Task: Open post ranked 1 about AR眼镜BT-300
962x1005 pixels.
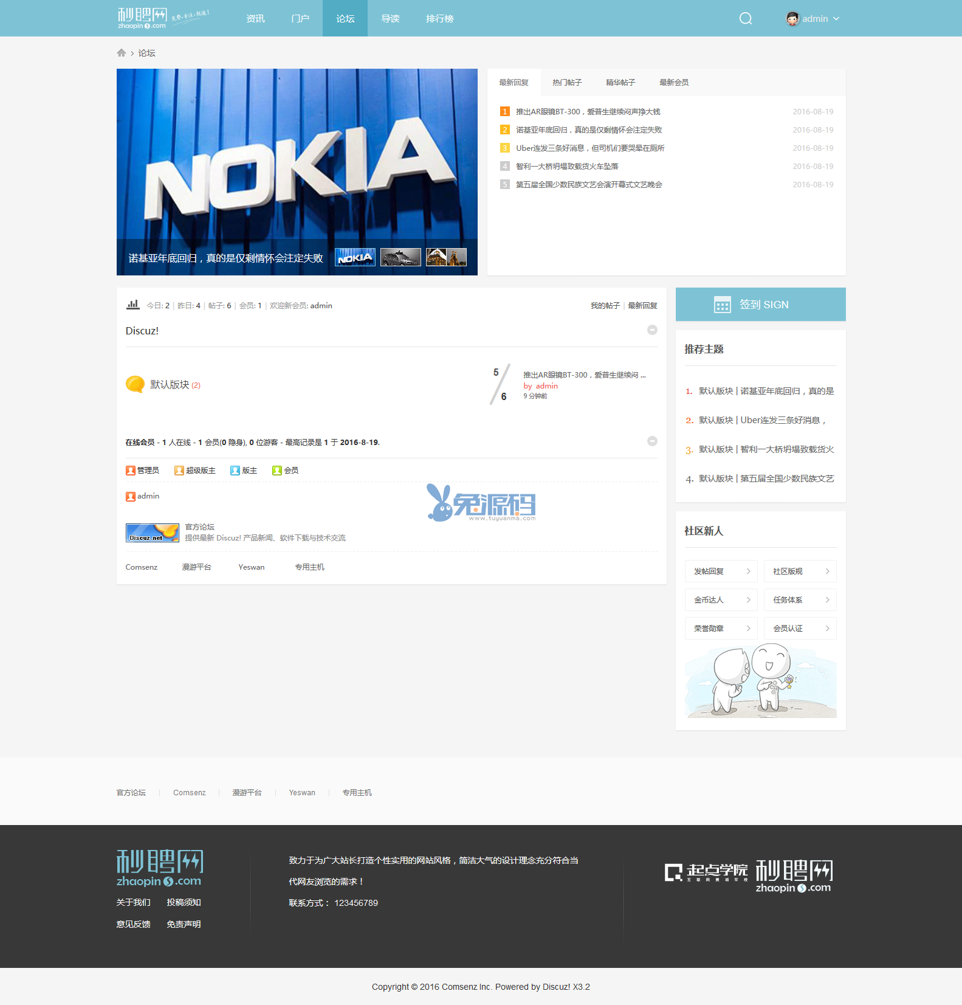Action: (588, 112)
